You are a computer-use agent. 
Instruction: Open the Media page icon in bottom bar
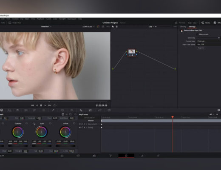coord(62,156)
